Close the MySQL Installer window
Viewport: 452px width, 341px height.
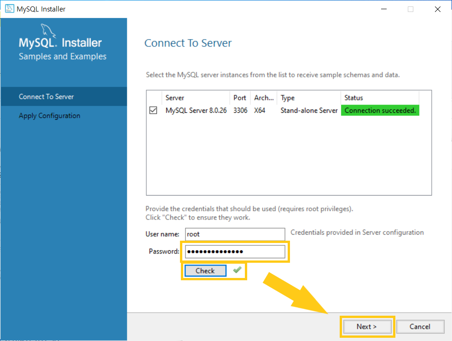(438, 9)
